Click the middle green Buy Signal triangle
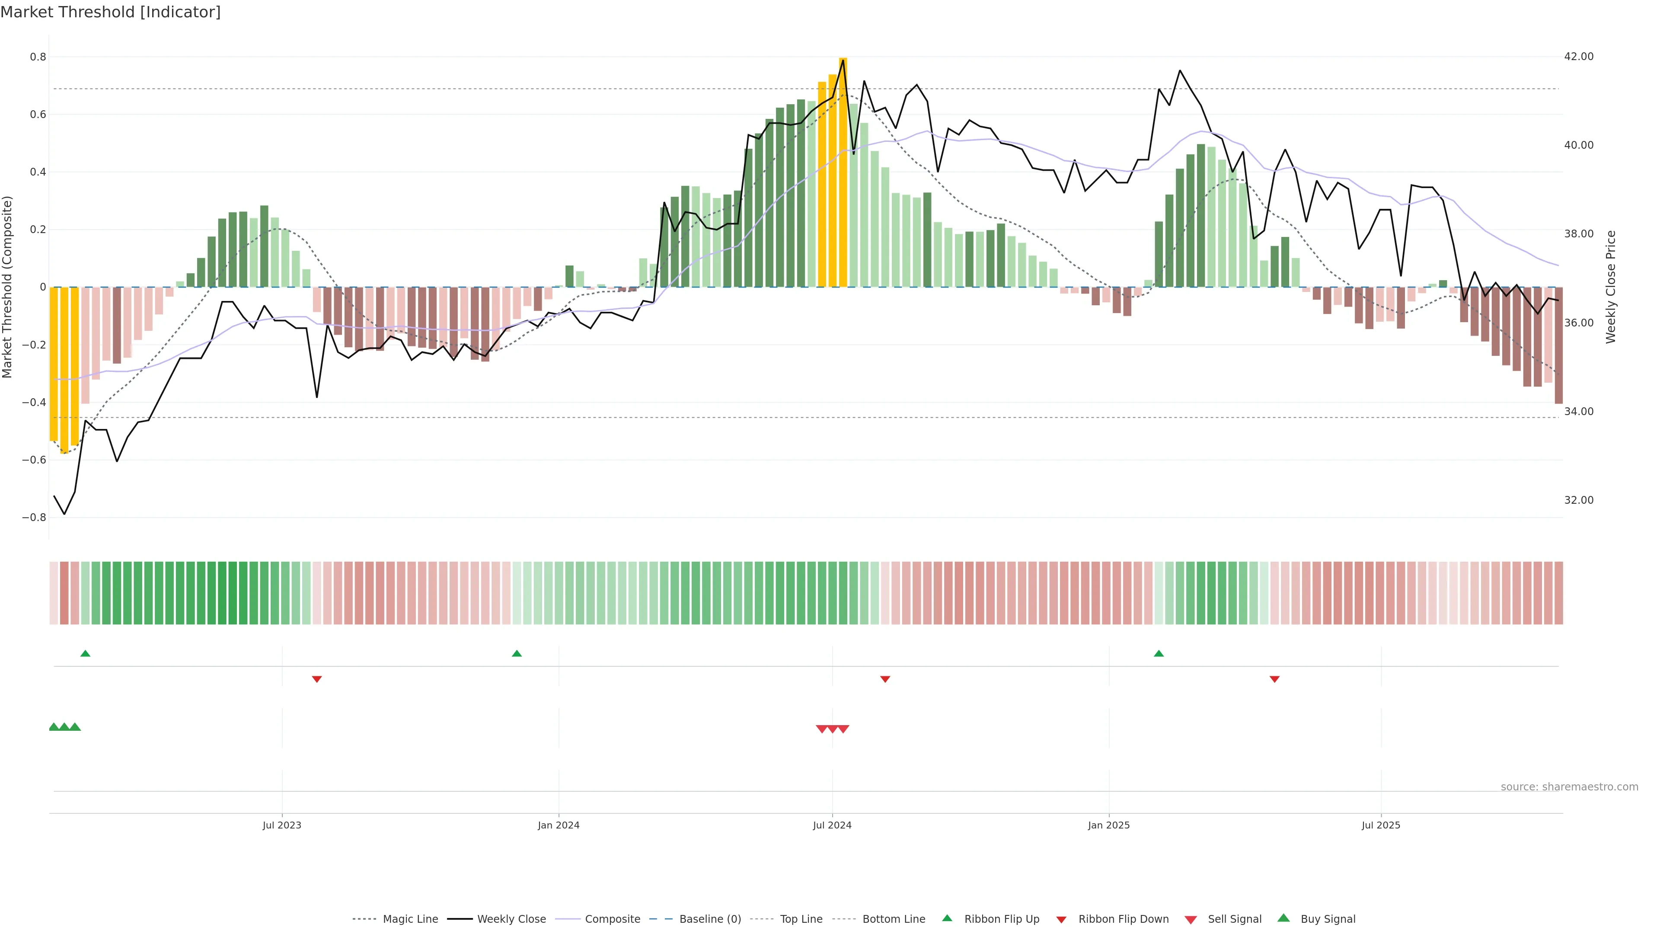This screenshot has width=1660, height=934. (x=64, y=727)
